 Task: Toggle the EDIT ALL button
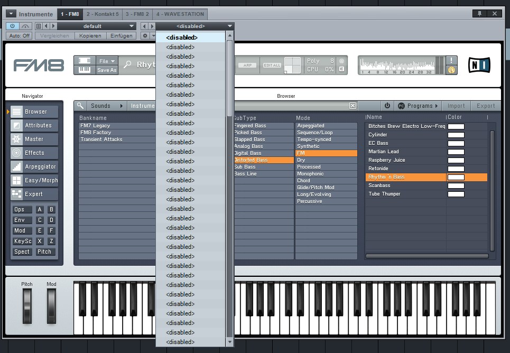pos(272,65)
